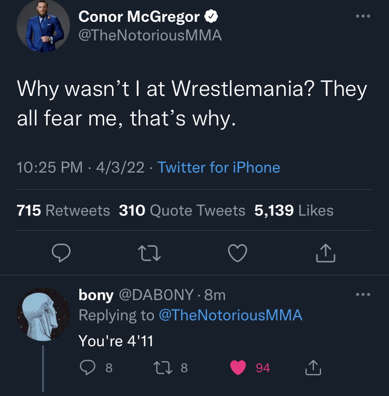This screenshot has height=396, width=389.
Task: Click the verified badge next to Conor McGregor
Action: pos(211,17)
